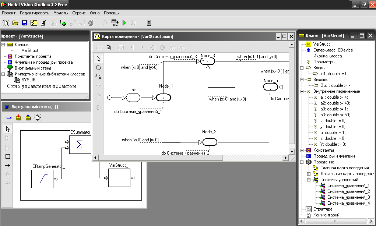The image size is (376, 226).
Task: Collapse Импортируемые библиотеки классов node
Action: 3,74
